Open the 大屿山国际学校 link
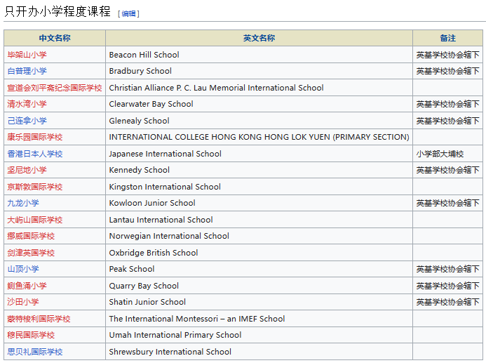 35,220
